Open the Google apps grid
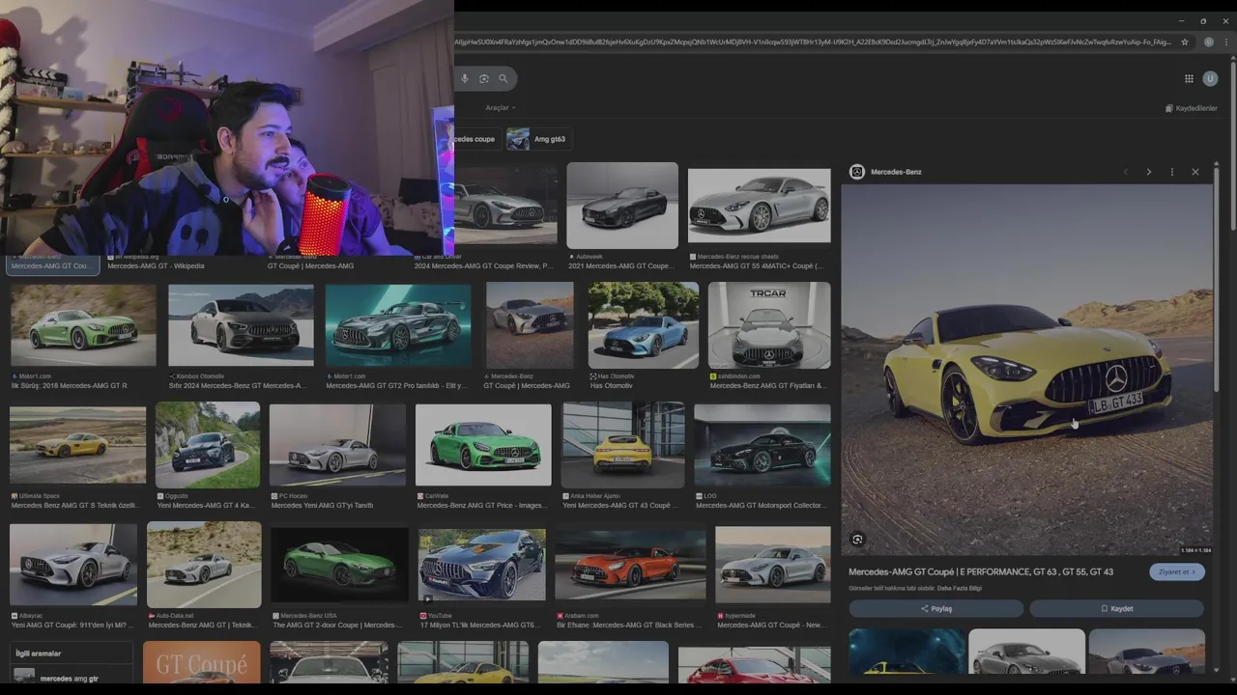Viewport: 1237px width, 695px height. click(x=1189, y=78)
